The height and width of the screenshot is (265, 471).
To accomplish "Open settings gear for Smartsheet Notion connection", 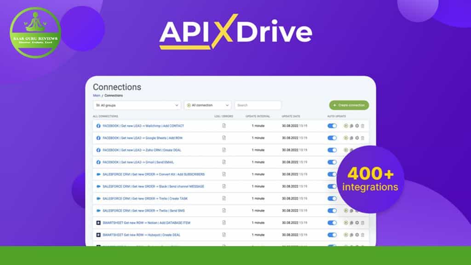I will point(357,223).
